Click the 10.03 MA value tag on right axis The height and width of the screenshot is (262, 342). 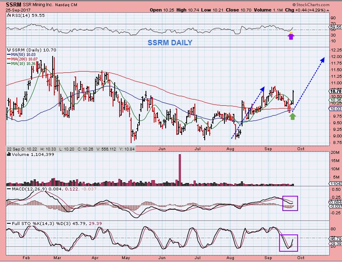[x=336, y=109]
